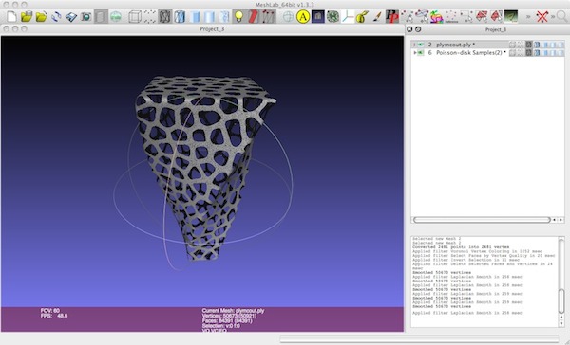
Task: Click the green mesh ball tool icon
Action: [332, 17]
